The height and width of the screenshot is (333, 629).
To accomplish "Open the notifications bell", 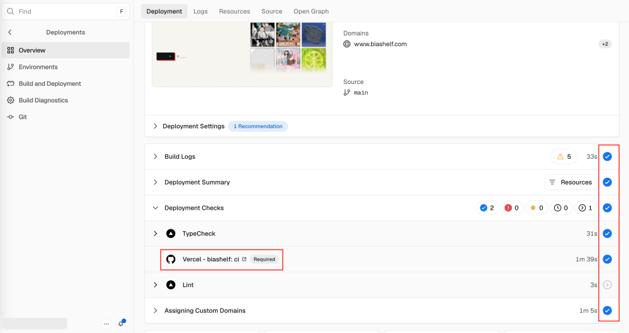I will pyautogui.click(x=121, y=324).
